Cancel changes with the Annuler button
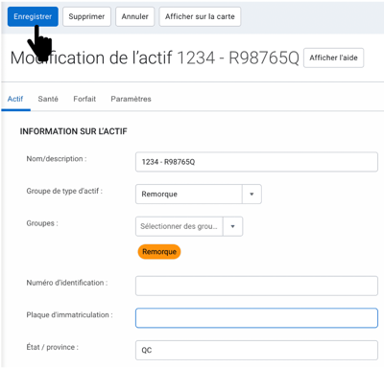Viewport: 384px width, 368px height. (134, 16)
